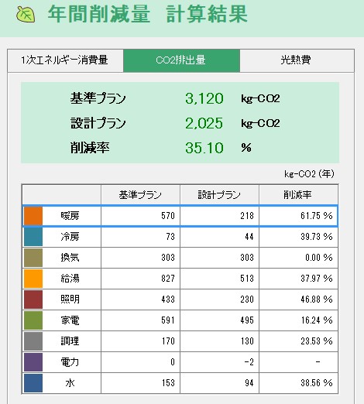Screen dimensions: 364x404
Task: Click the dark red 照明 color swatch
Action: pyautogui.click(x=33, y=300)
